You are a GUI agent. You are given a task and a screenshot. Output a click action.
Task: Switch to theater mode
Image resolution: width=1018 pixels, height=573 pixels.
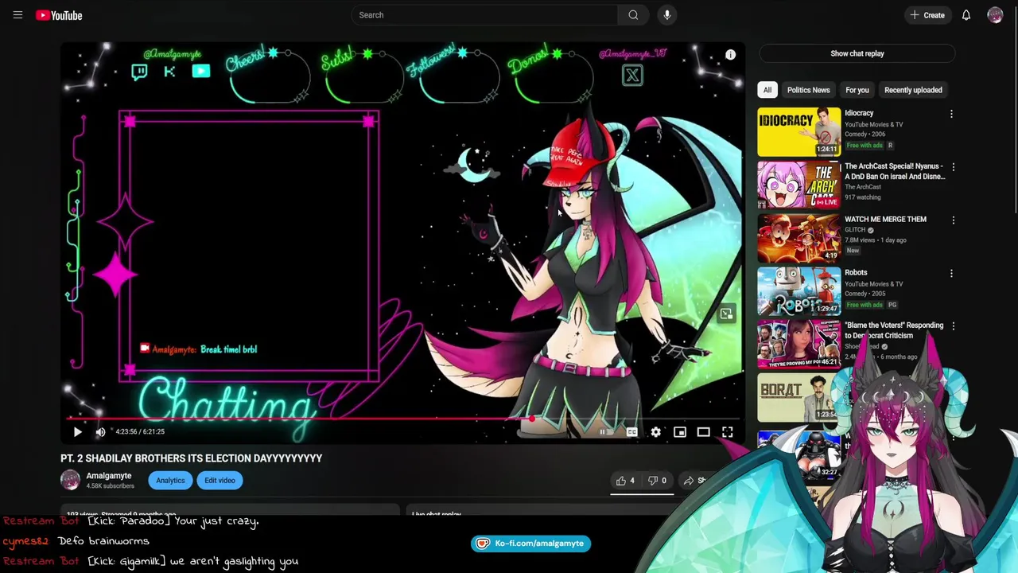pyautogui.click(x=703, y=431)
